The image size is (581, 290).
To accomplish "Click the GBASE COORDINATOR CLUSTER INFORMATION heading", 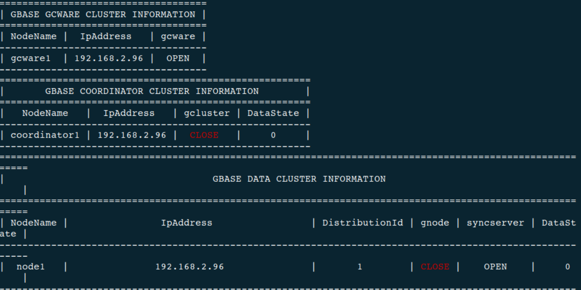I will coord(152,91).
